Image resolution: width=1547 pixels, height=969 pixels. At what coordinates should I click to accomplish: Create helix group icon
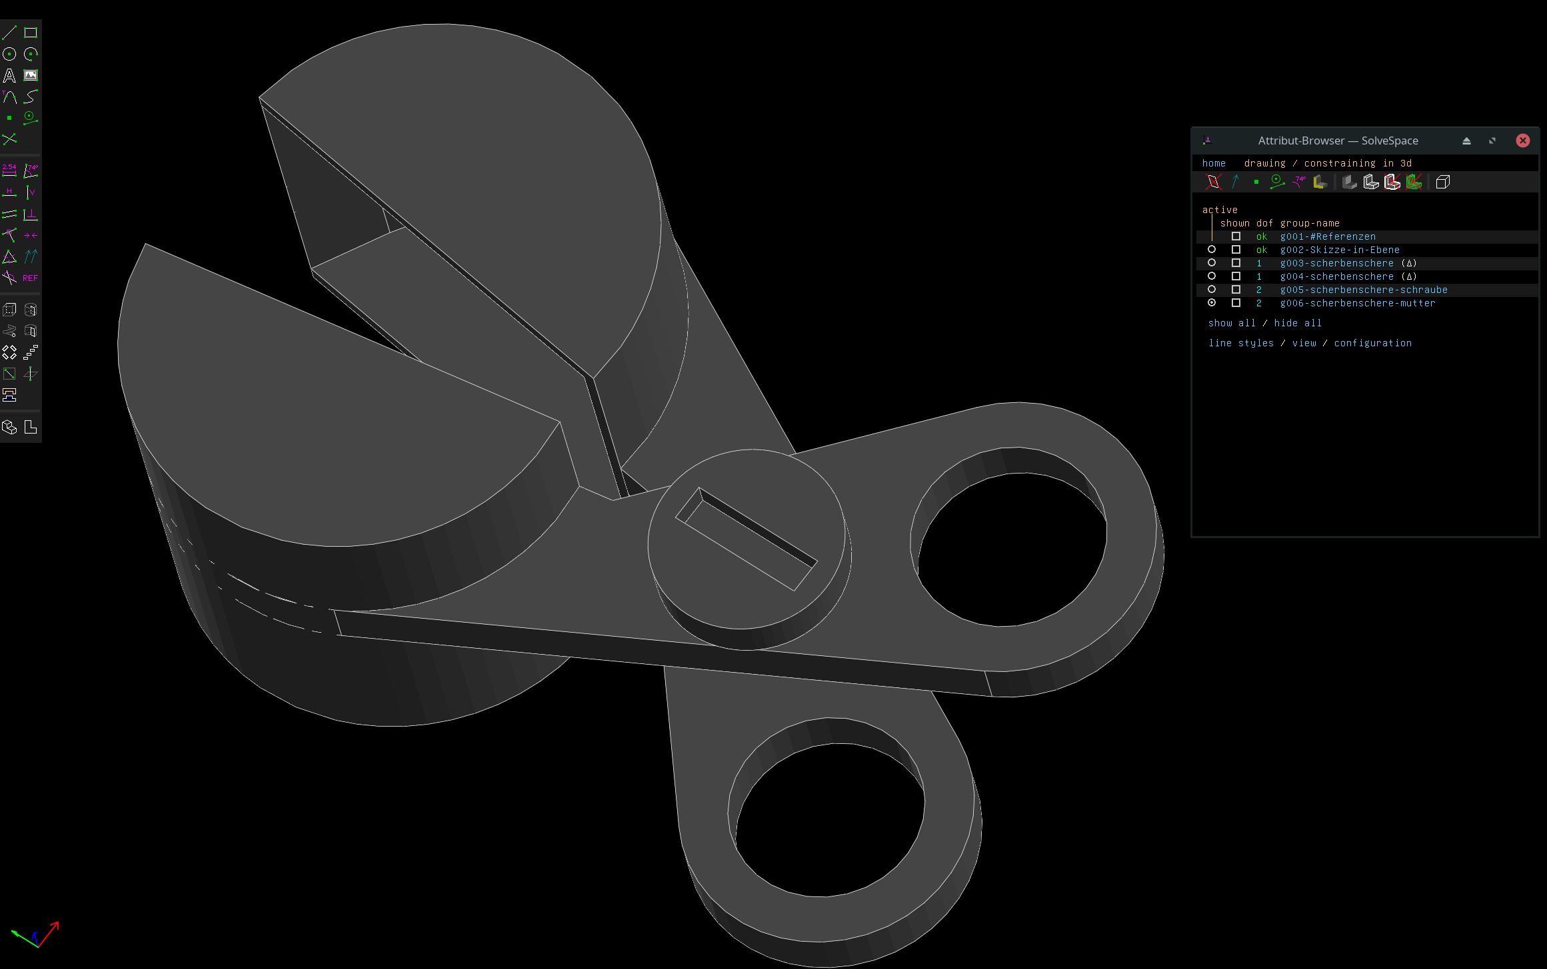click(9, 331)
